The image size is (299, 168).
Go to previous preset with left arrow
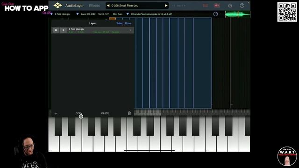[108, 6]
